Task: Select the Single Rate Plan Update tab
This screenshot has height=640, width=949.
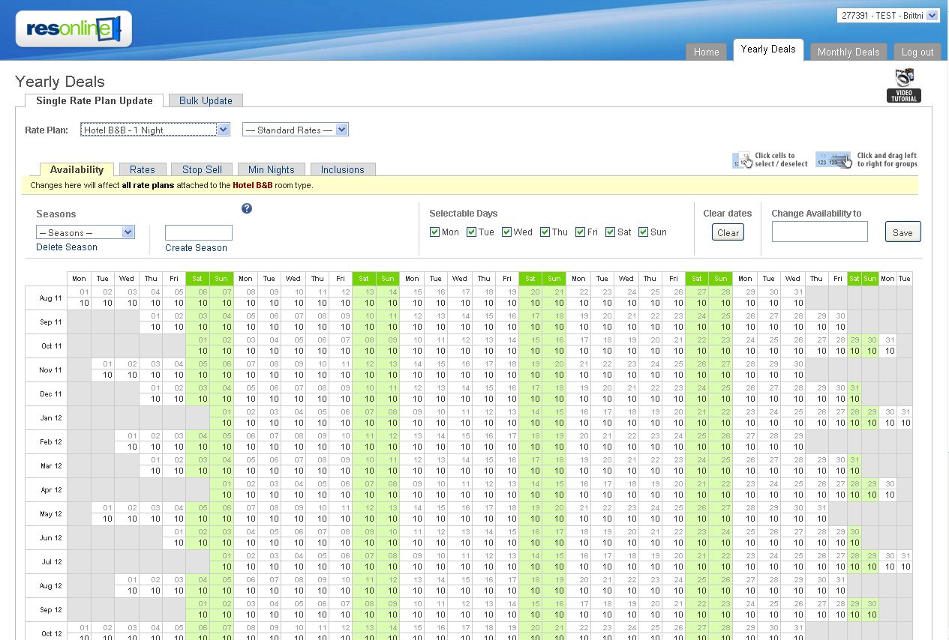Action: [x=95, y=100]
